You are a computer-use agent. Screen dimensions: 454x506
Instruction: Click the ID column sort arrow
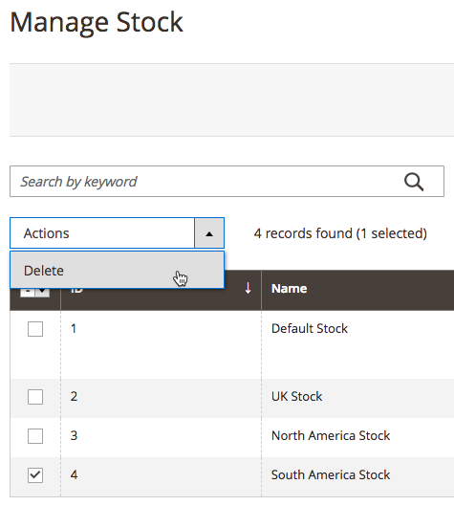248,288
